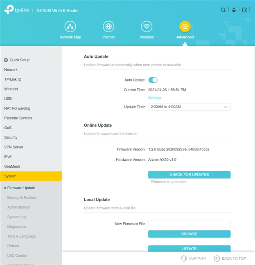255x265 pixels.
Task: Open NAT Forwarding in sidebar
Action: (x=17, y=108)
